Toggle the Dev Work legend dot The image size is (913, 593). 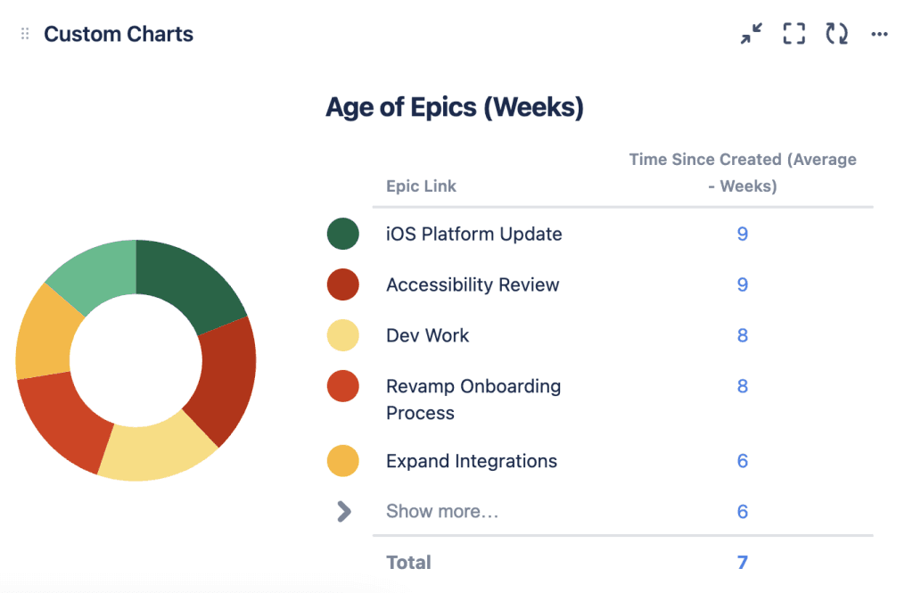coord(343,336)
